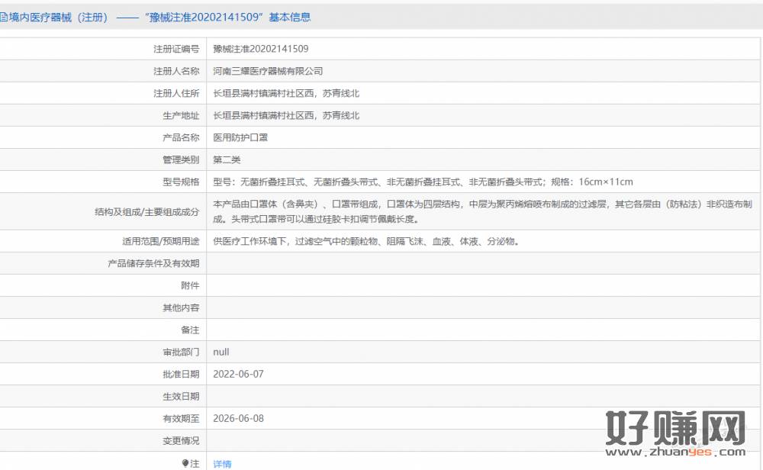The width and height of the screenshot is (763, 470).
Task: Click the 结构及组成 product description text
Action: (482, 211)
